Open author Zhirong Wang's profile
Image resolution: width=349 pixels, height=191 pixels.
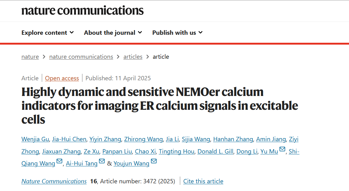pyautogui.click(x=143, y=139)
